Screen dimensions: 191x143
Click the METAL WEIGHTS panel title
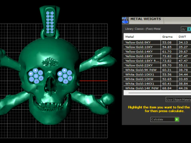point(146,19)
